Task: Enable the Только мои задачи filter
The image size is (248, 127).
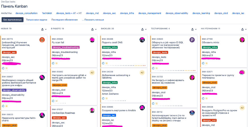Action: [37, 20]
